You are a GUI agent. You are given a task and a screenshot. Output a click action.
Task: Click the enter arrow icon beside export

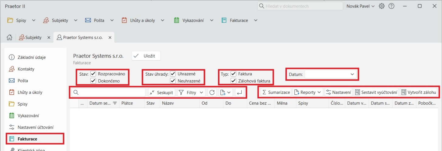[240, 93]
